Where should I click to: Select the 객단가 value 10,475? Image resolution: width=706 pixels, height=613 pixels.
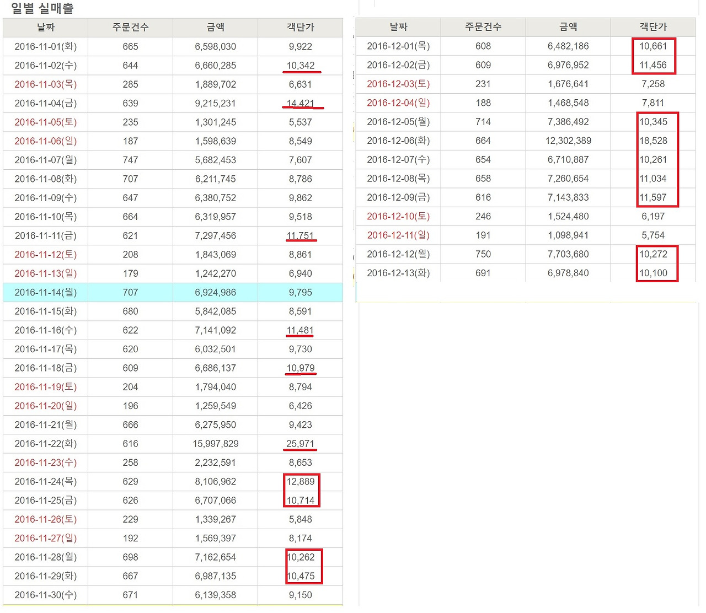tap(301, 576)
